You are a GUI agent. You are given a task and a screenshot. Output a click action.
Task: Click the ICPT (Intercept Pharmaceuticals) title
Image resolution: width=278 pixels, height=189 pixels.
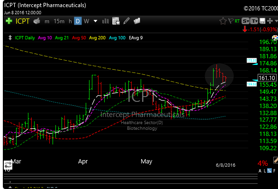point(45,5)
